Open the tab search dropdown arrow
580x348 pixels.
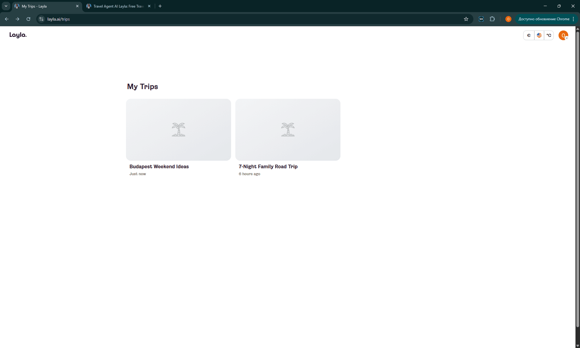pyautogui.click(x=6, y=6)
